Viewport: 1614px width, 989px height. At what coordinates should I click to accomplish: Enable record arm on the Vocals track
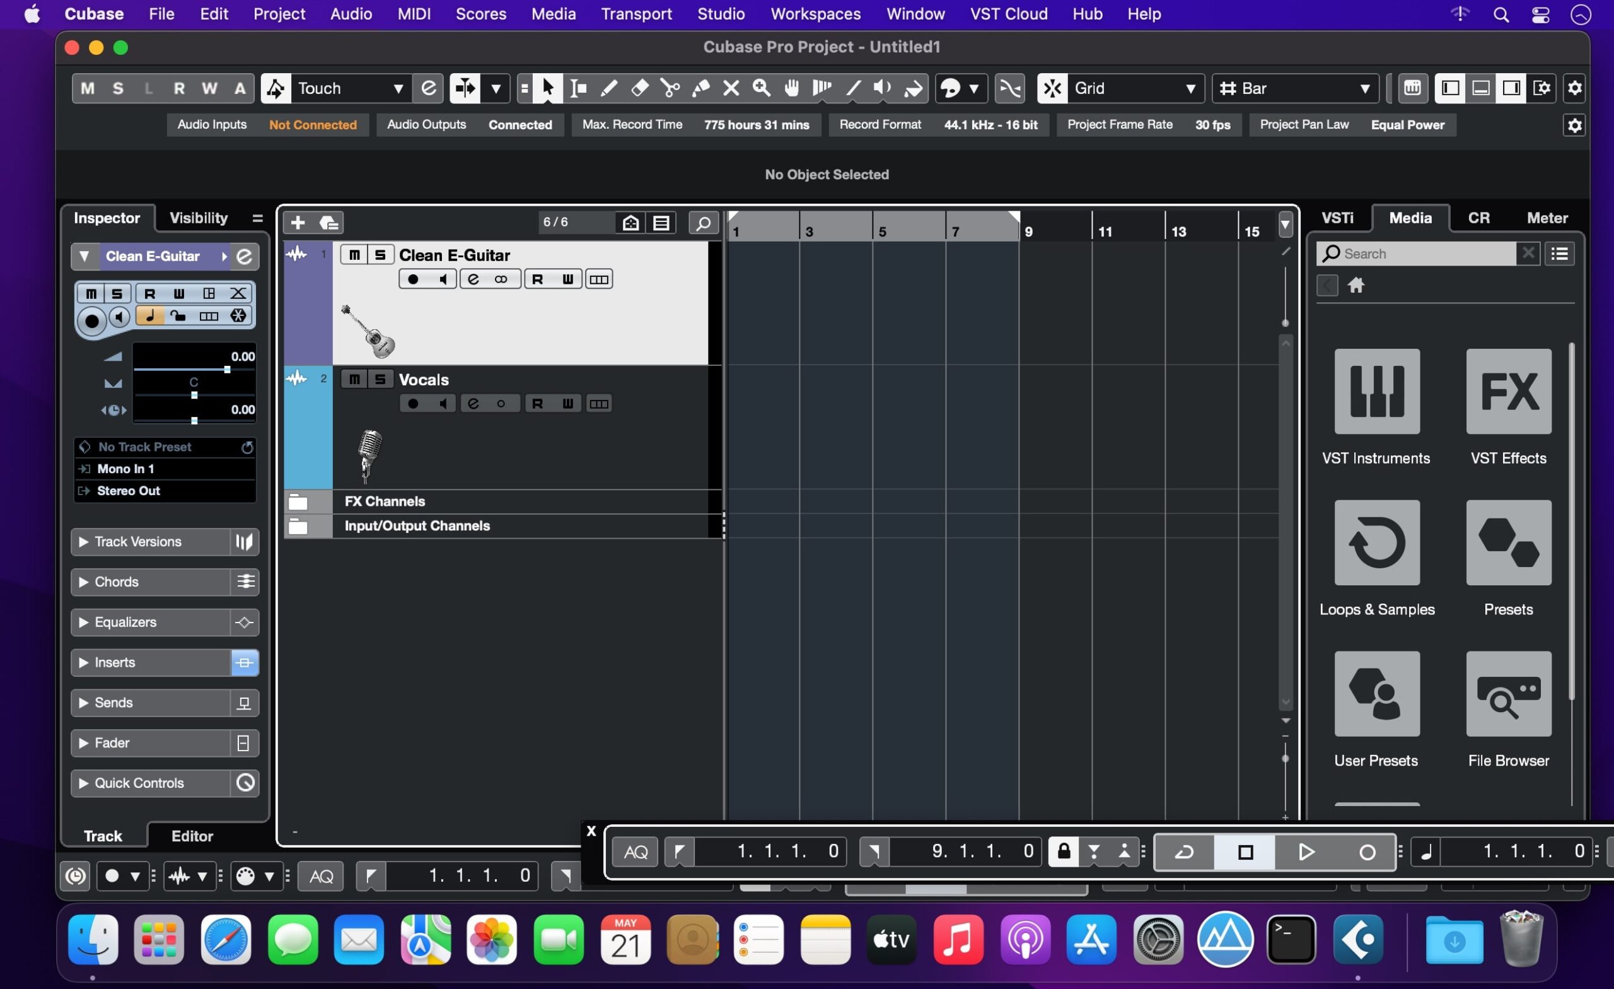point(412,403)
